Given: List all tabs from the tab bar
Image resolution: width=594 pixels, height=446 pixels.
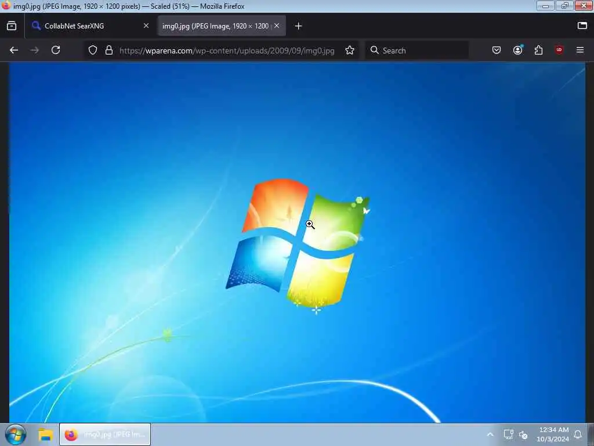Looking at the screenshot, I should [582, 26].
